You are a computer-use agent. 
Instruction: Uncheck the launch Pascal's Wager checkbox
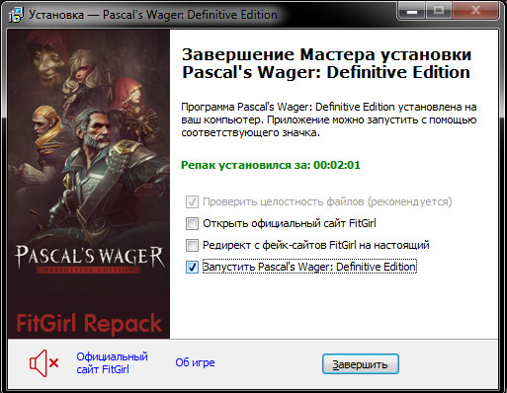click(192, 267)
